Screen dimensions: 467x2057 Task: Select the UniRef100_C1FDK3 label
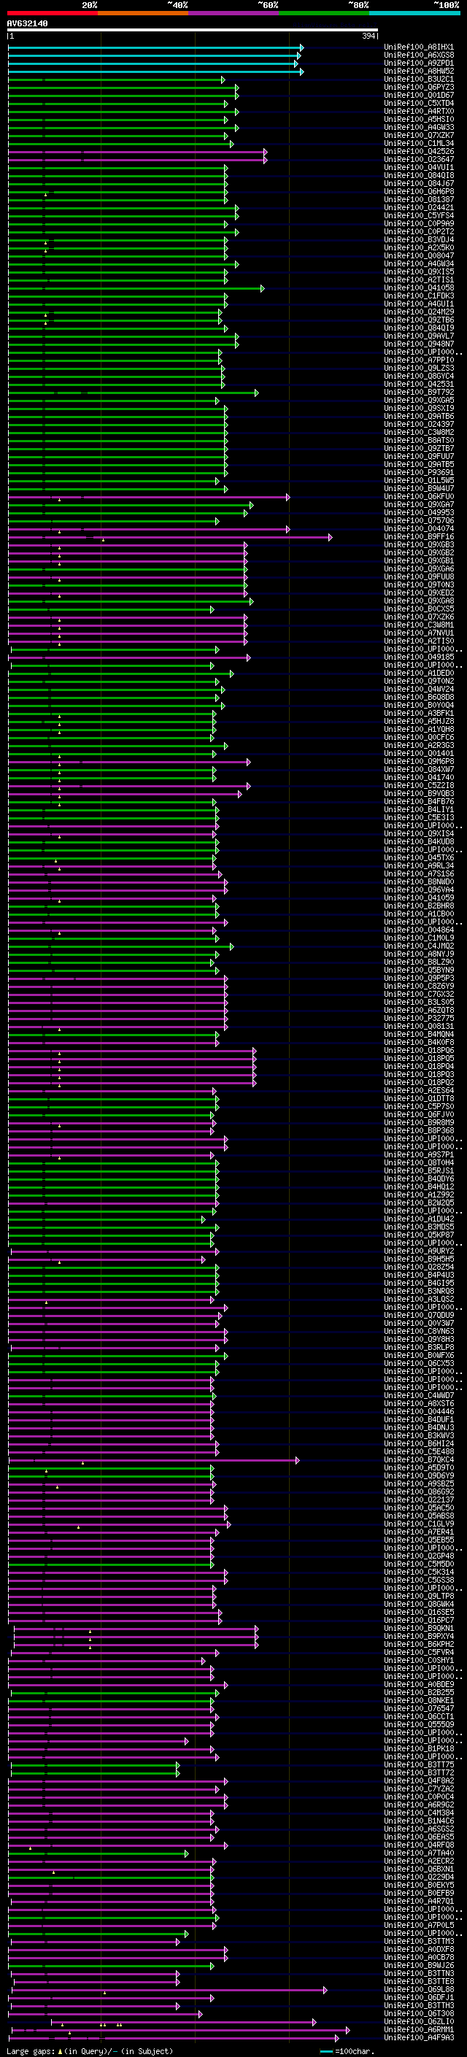tap(419, 296)
